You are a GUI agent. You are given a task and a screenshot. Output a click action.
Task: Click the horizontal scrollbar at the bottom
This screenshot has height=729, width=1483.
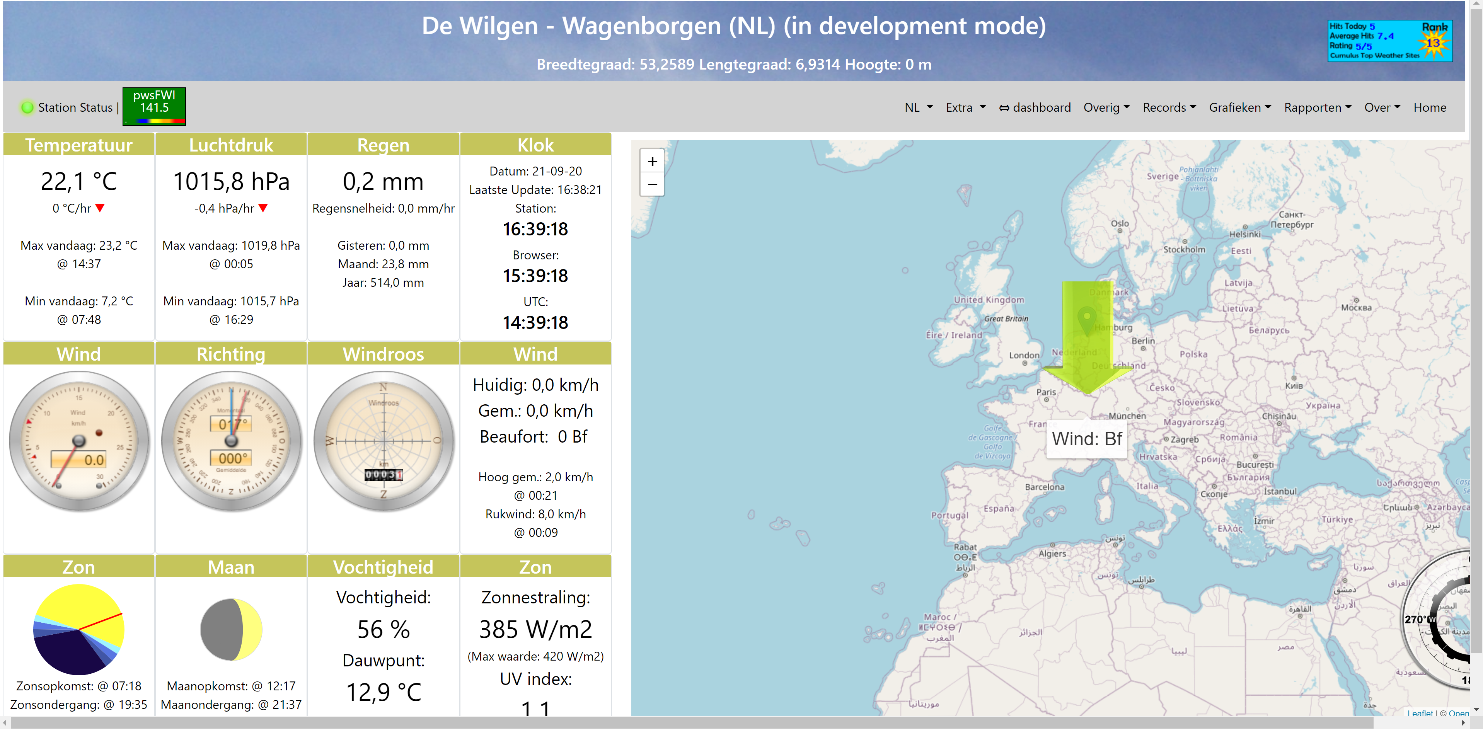[x=691, y=723]
